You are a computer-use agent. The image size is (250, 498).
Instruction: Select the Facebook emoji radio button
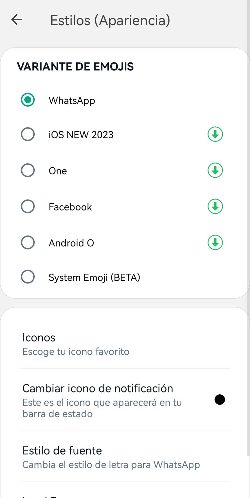[28, 206]
